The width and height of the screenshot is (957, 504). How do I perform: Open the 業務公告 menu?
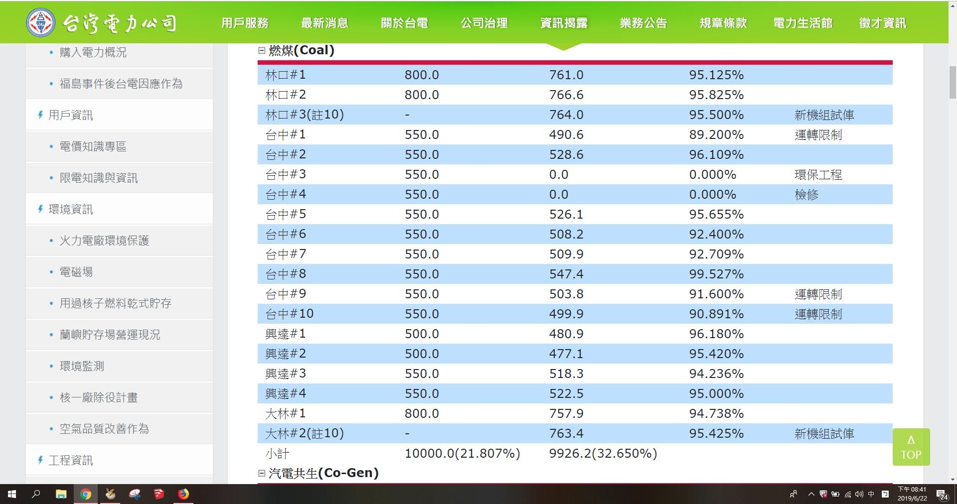pos(643,23)
